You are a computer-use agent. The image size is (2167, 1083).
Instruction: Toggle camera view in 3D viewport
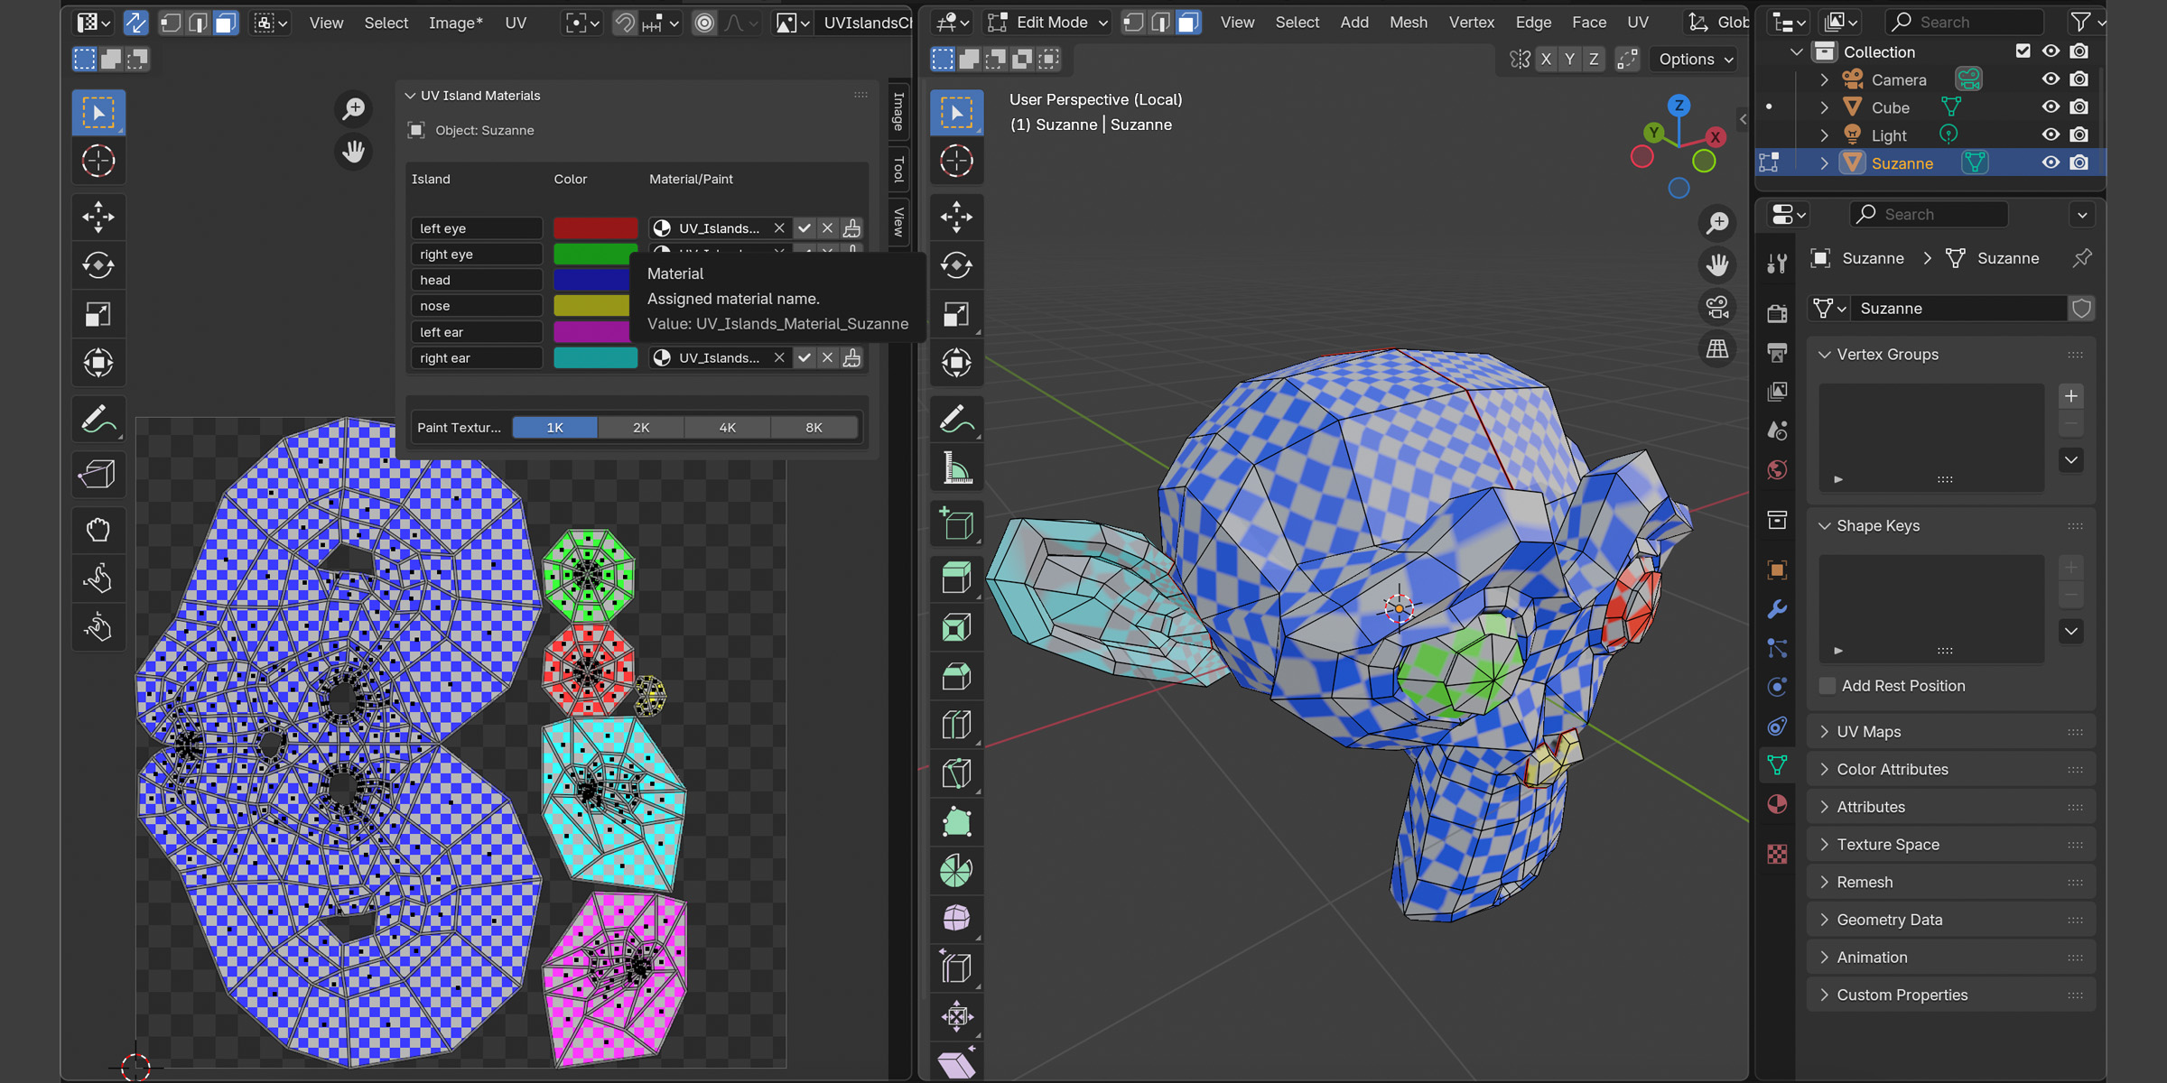coord(1716,307)
